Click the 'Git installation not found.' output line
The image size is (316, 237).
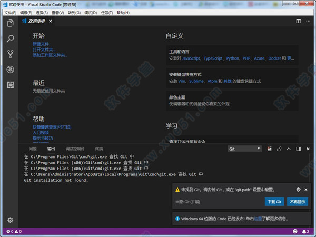[x=56, y=180]
